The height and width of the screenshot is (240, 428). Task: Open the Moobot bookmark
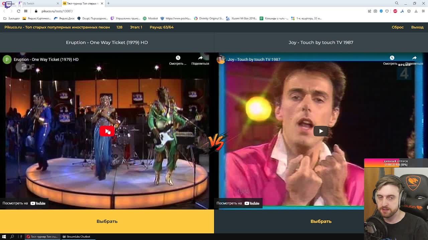(150, 18)
